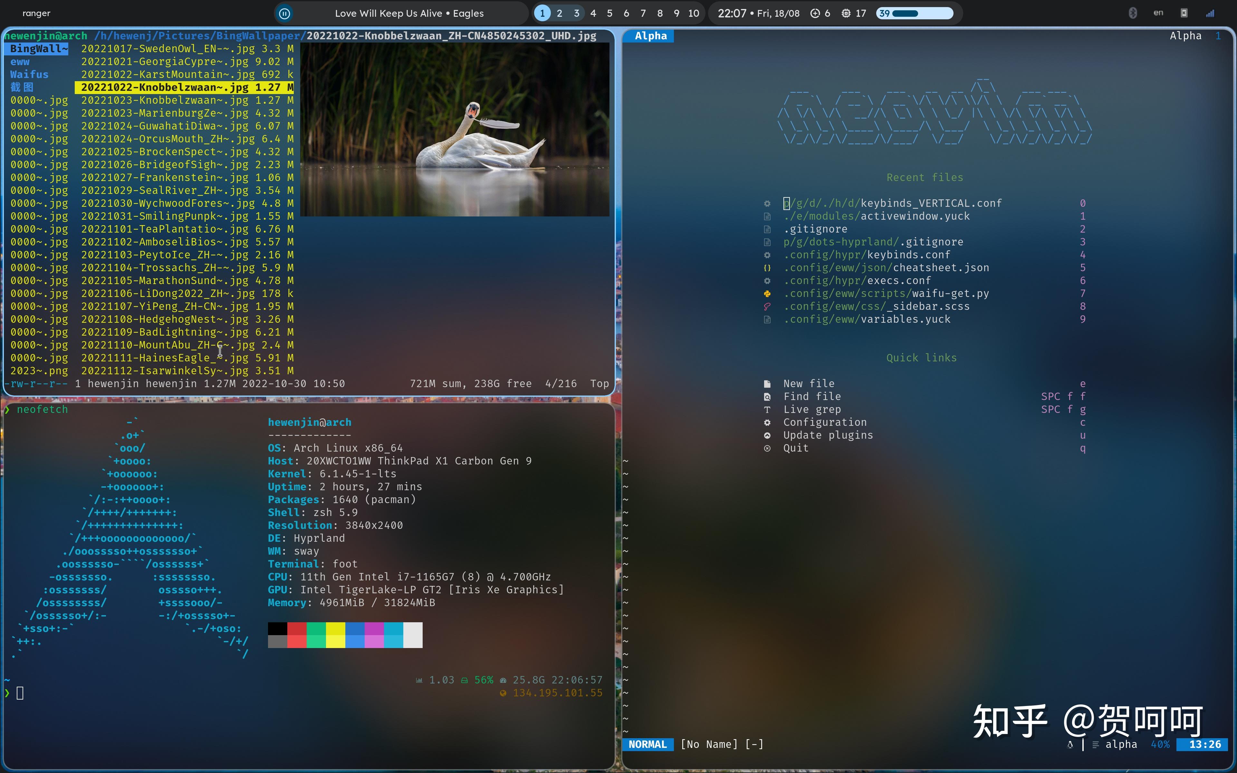Select eww folder in ranger
1237x773 pixels.
(x=20, y=61)
